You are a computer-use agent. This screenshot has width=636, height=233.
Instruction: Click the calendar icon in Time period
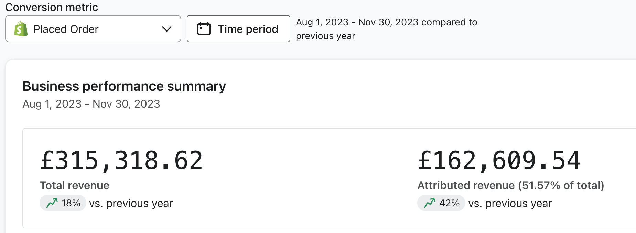pyautogui.click(x=204, y=29)
